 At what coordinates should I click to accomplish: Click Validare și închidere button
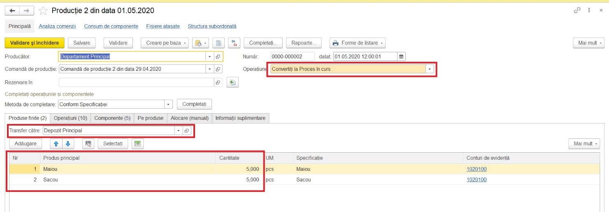35,43
